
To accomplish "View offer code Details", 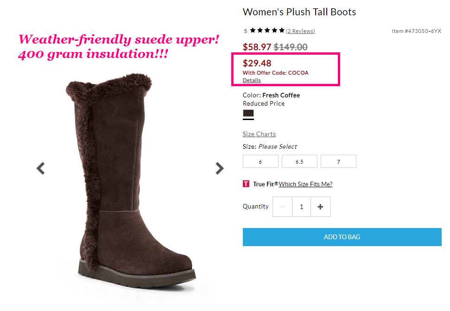I will (x=252, y=80).
